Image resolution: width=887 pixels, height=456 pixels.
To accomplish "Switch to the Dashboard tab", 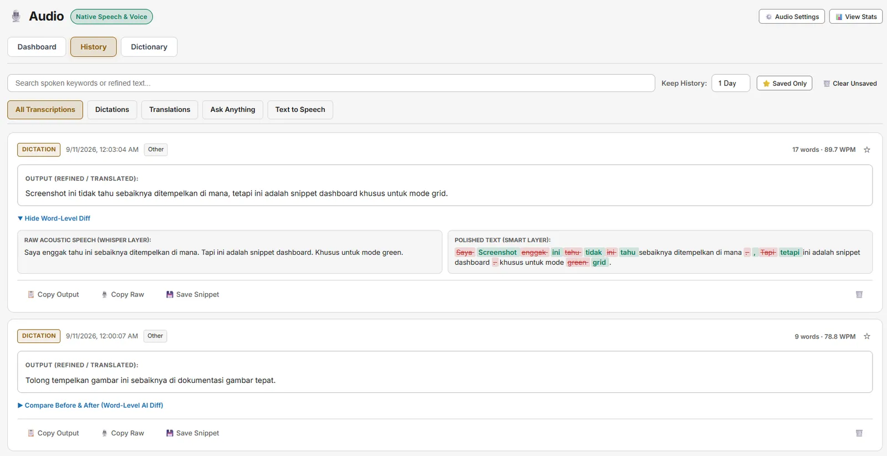I will point(37,47).
